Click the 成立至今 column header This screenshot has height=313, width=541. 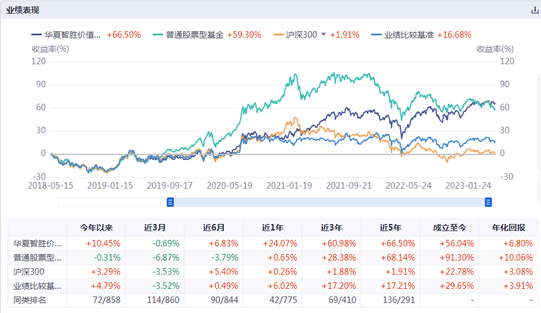click(449, 228)
